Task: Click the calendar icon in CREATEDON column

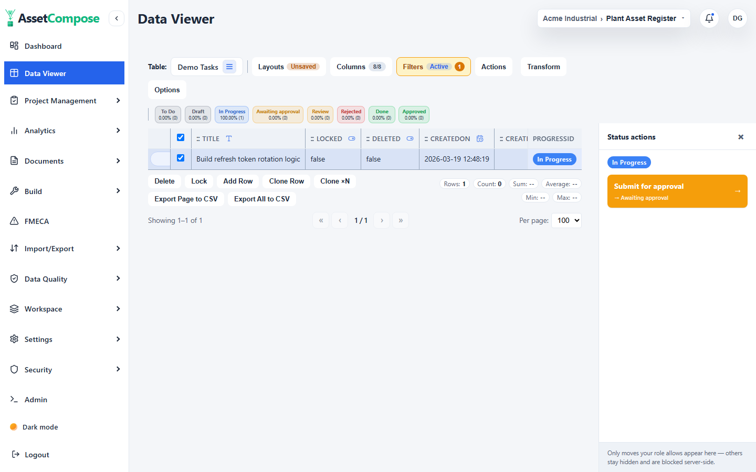Action: (x=480, y=138)
